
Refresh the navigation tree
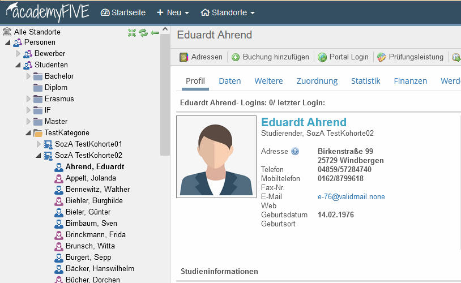point(143,32)
